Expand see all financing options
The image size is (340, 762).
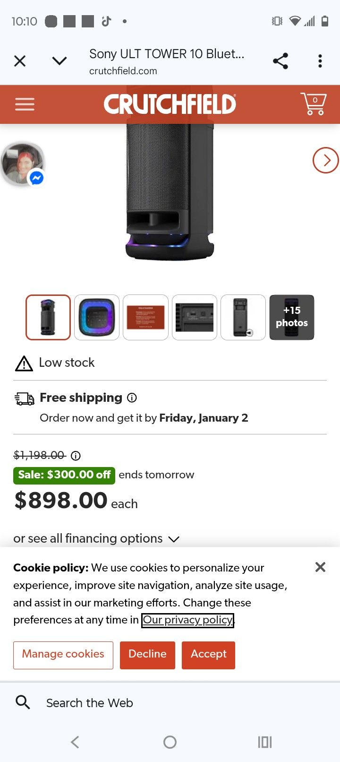(x=96, y=538)
